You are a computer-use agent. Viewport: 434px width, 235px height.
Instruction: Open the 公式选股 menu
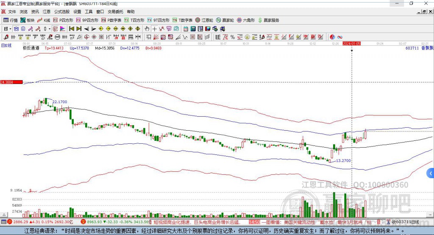pos(62,11)
